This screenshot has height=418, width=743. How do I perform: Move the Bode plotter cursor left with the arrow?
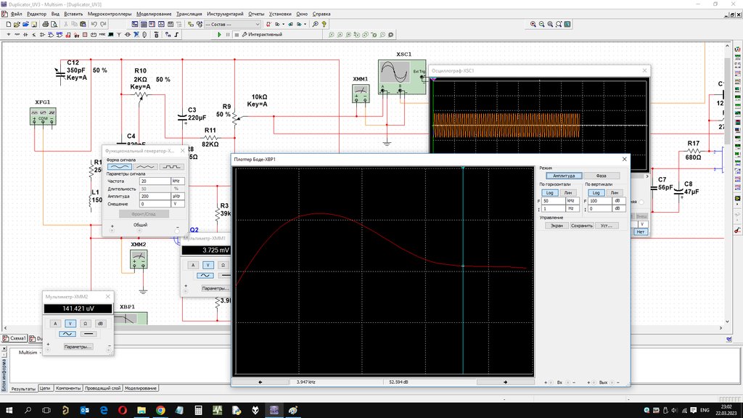[x=260, y=382]
